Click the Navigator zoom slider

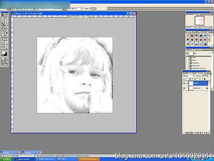(x=203, y=27)
